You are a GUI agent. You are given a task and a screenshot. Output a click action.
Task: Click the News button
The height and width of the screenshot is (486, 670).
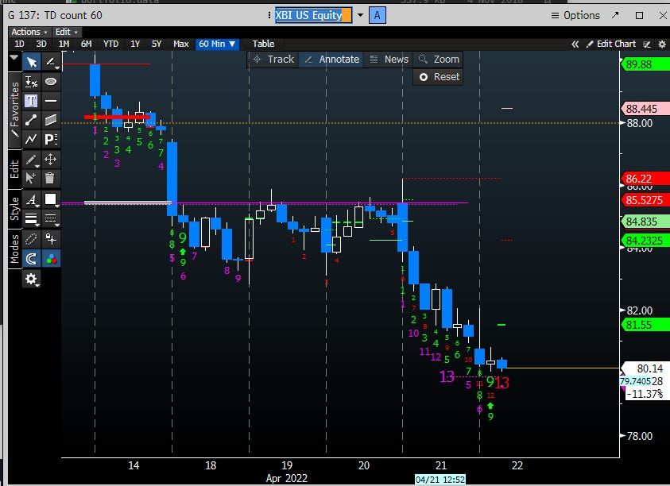pos(389,60)
